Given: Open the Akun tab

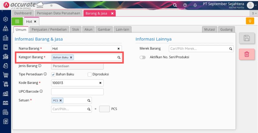Looking at the screenshot, I should pyautogui.click(x=88, y=30).
